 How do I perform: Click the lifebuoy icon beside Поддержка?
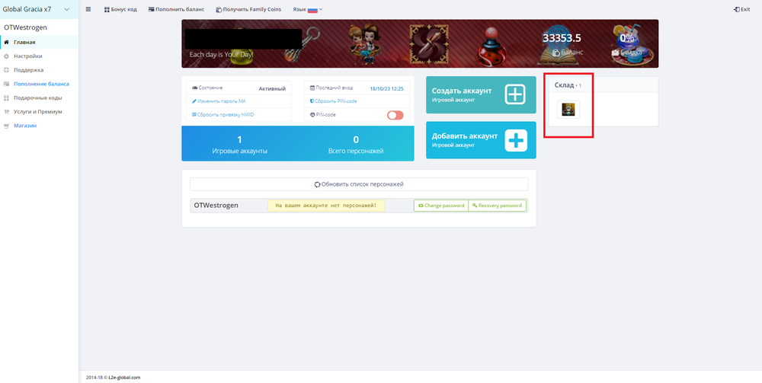pyautogui.click(x=7, y=70)
